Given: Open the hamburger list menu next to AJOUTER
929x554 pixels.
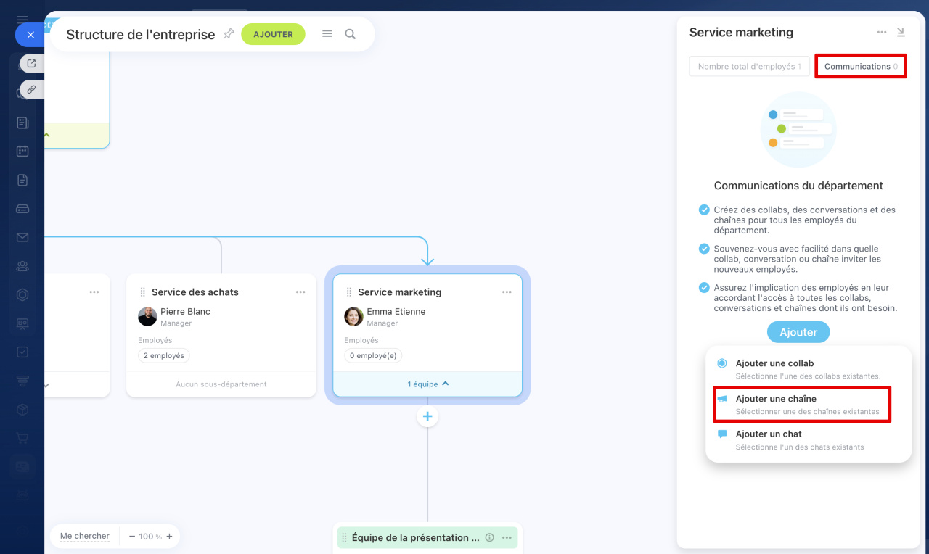Looking at the screenshot, I should 327,34.
